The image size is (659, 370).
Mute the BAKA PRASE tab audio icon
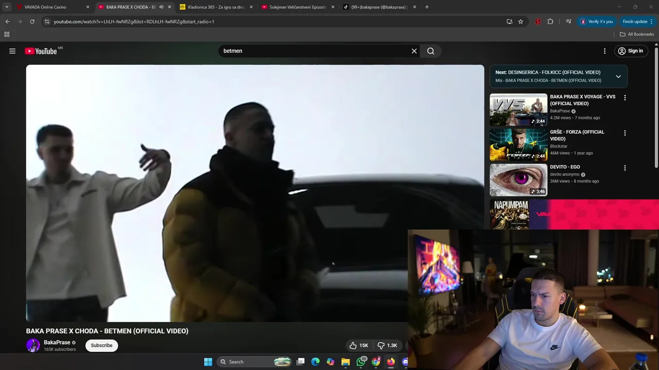point(161,7)
